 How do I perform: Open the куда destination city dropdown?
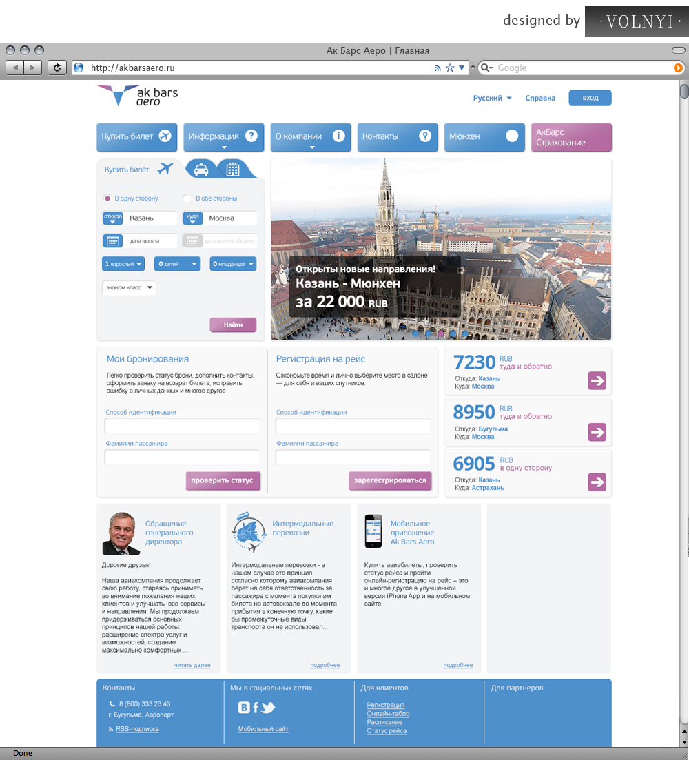[x=193, y=218]
